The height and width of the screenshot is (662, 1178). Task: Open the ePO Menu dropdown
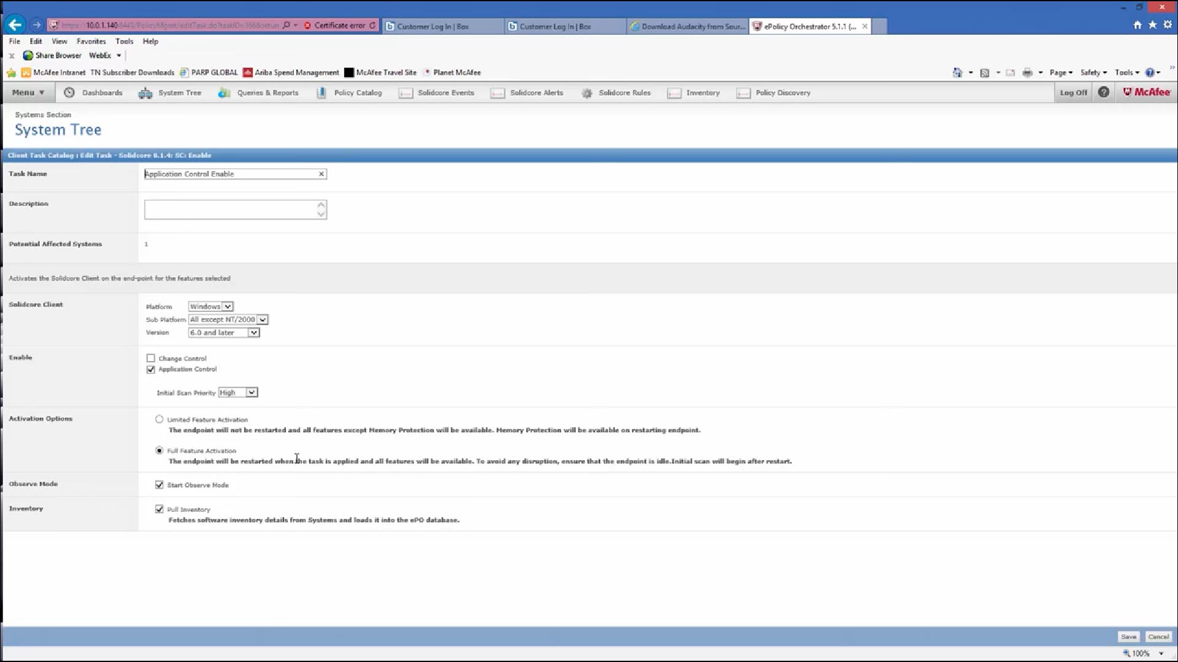(28, 93)
